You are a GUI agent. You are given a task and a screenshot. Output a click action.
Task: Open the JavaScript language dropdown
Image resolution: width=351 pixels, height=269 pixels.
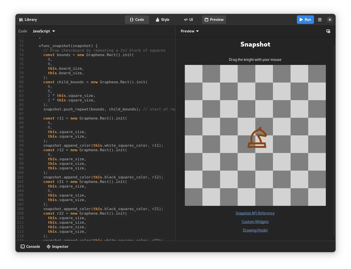pyautogui.click(x=44, y=31)
